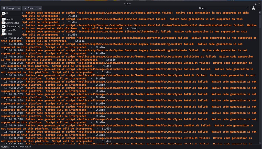The height and width of the screenshot is (149, 262).
Task: Toggle the Information (0) checkbox
Action: (x=3, y=26)
